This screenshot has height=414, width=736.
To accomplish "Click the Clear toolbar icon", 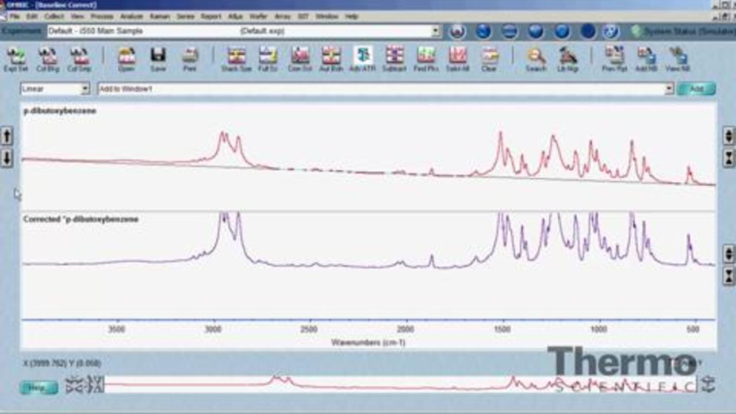I will 489,57.
